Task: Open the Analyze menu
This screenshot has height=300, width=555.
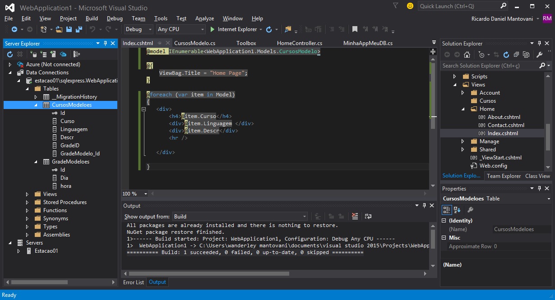Action: tap(204, 18)
